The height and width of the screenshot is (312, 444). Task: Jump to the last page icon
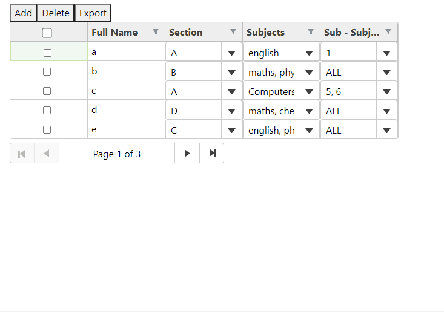pos(212,153)
